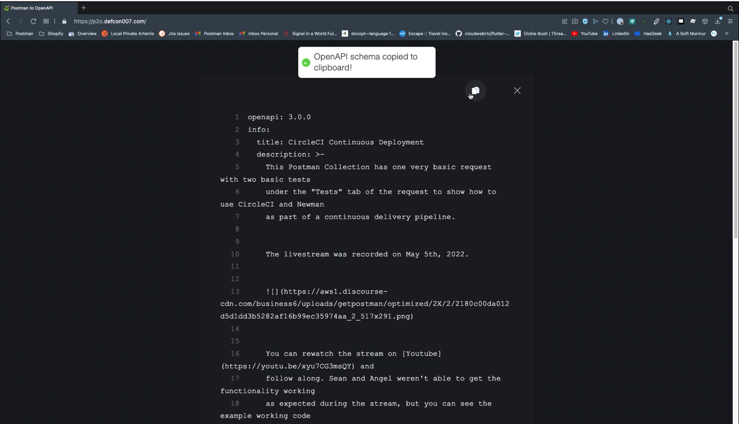739x424 pixels.
Task: Open the cube extensions icon
Action: click(x=705, y=21)
